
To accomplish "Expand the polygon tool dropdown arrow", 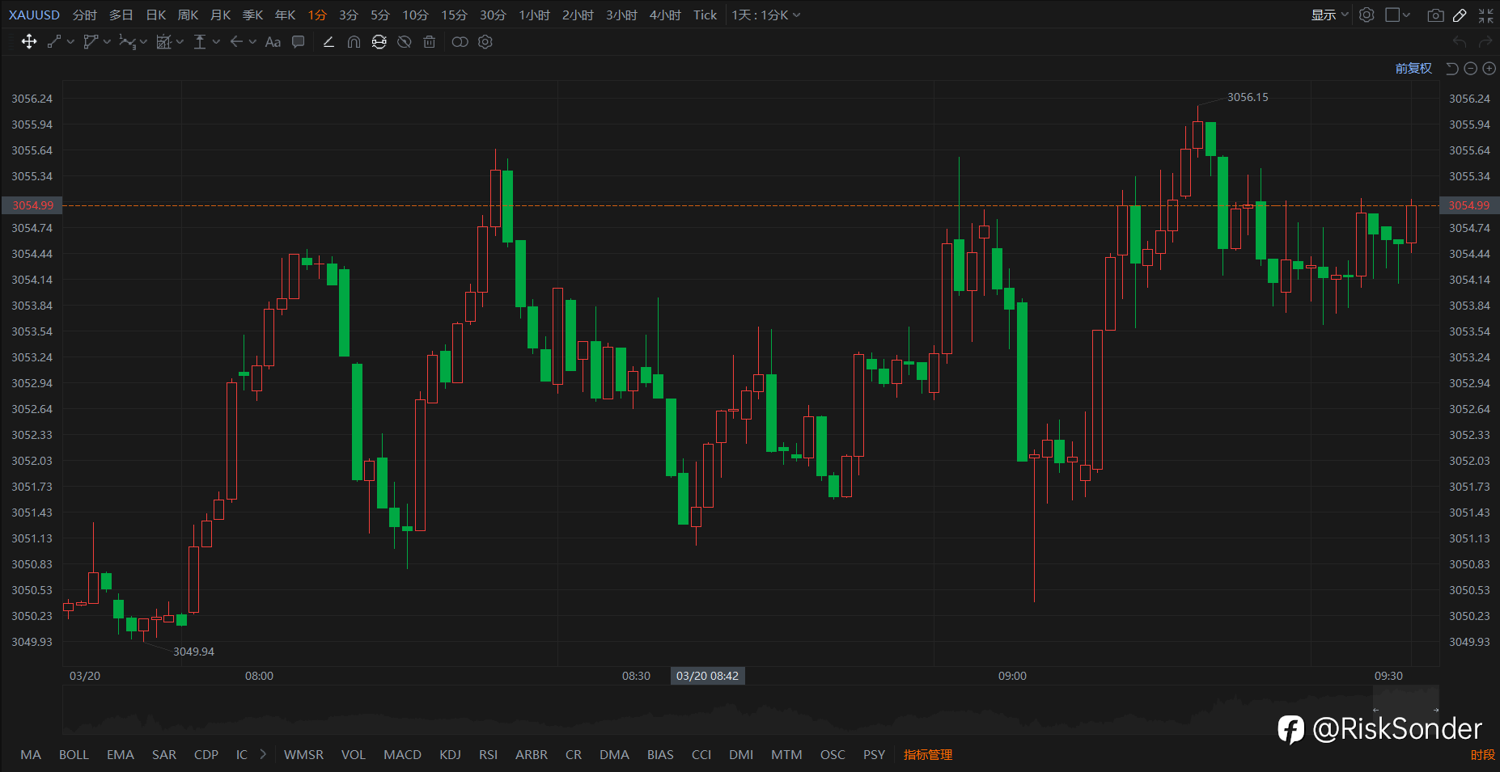I will (x=107, y=42).
